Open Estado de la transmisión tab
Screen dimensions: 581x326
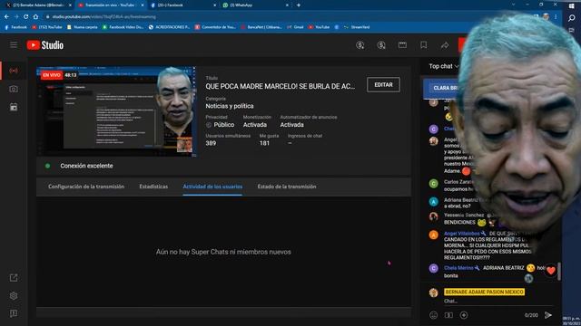coord(287,187)
